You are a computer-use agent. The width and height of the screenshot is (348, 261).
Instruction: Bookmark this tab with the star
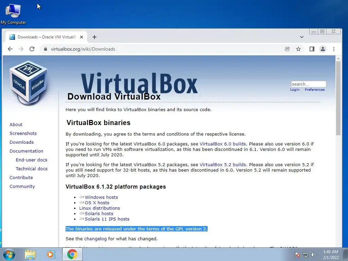pyautogui.click(x=298, y=49)
